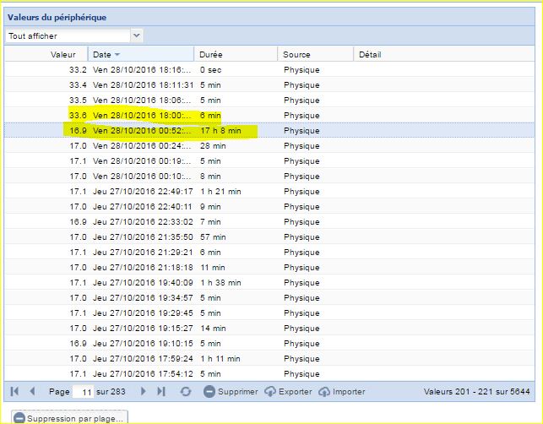The image size is (543, 424).
Task: Jump to last page of values
Action: click(160, 392)
